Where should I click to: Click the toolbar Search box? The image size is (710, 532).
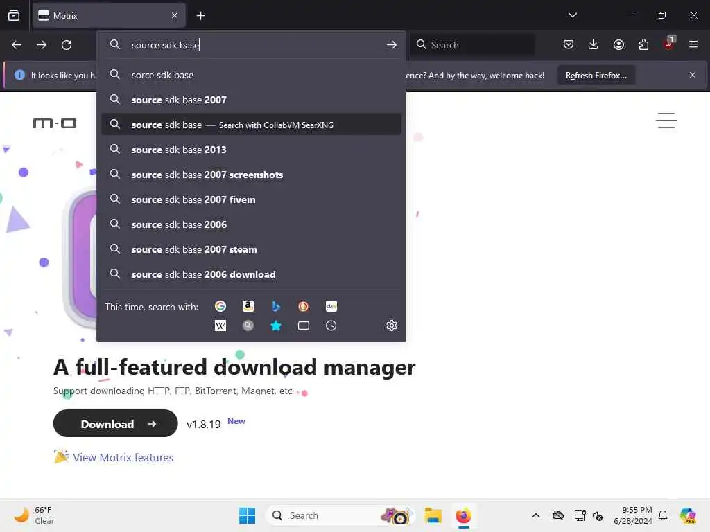point(473,45)
